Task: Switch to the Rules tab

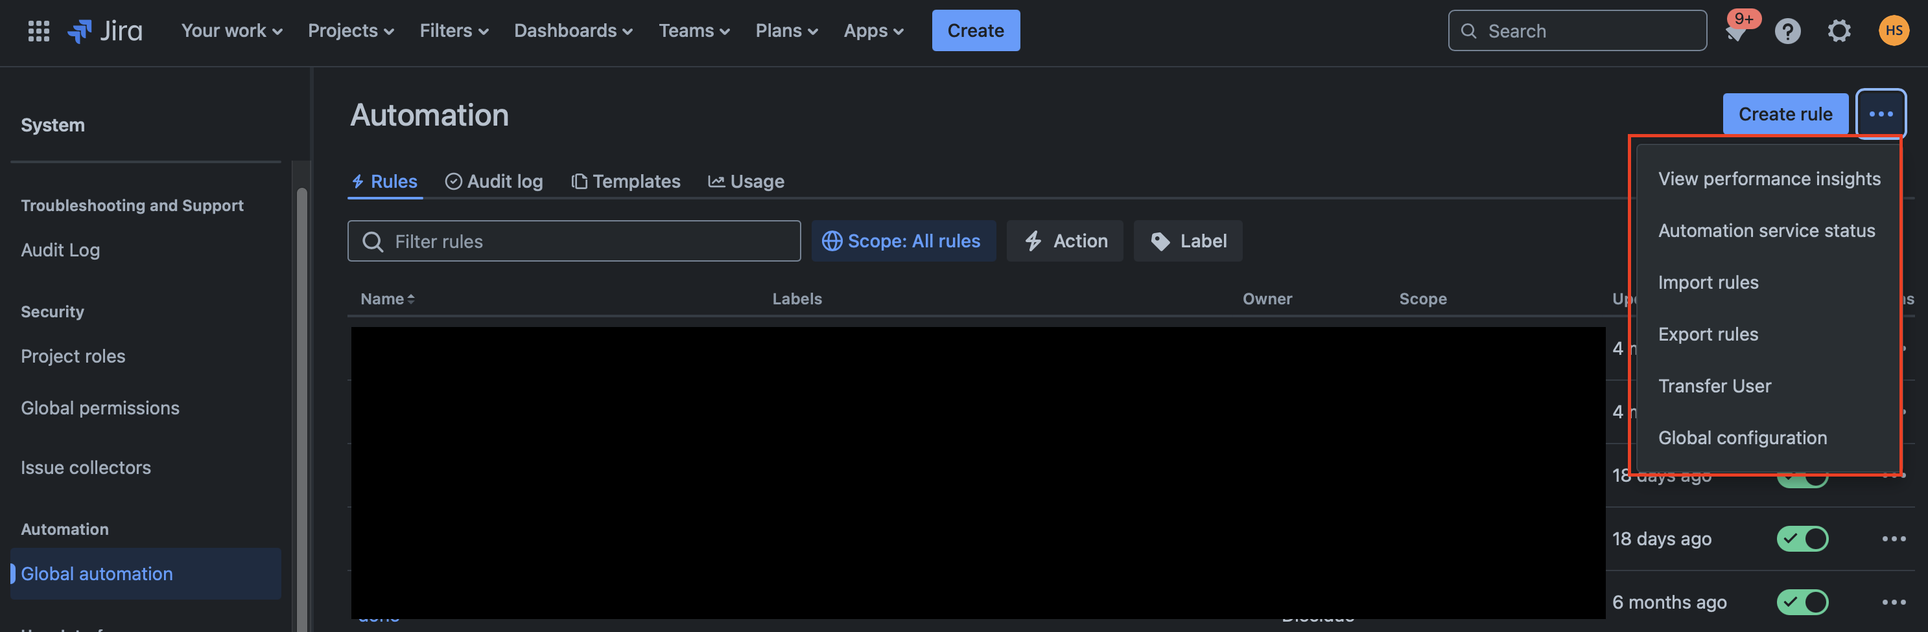Action: (384, 182)
